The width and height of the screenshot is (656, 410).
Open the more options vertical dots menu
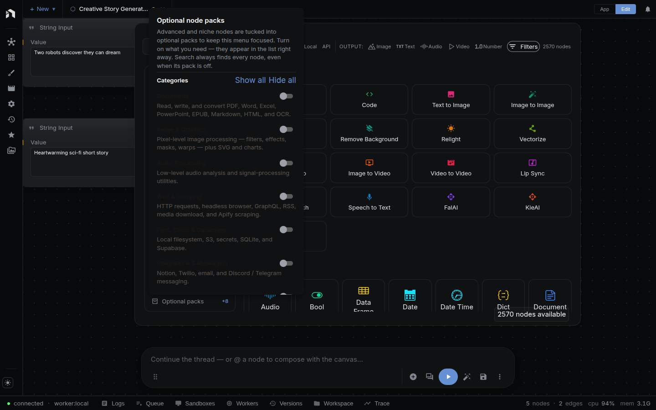[500, 377]
